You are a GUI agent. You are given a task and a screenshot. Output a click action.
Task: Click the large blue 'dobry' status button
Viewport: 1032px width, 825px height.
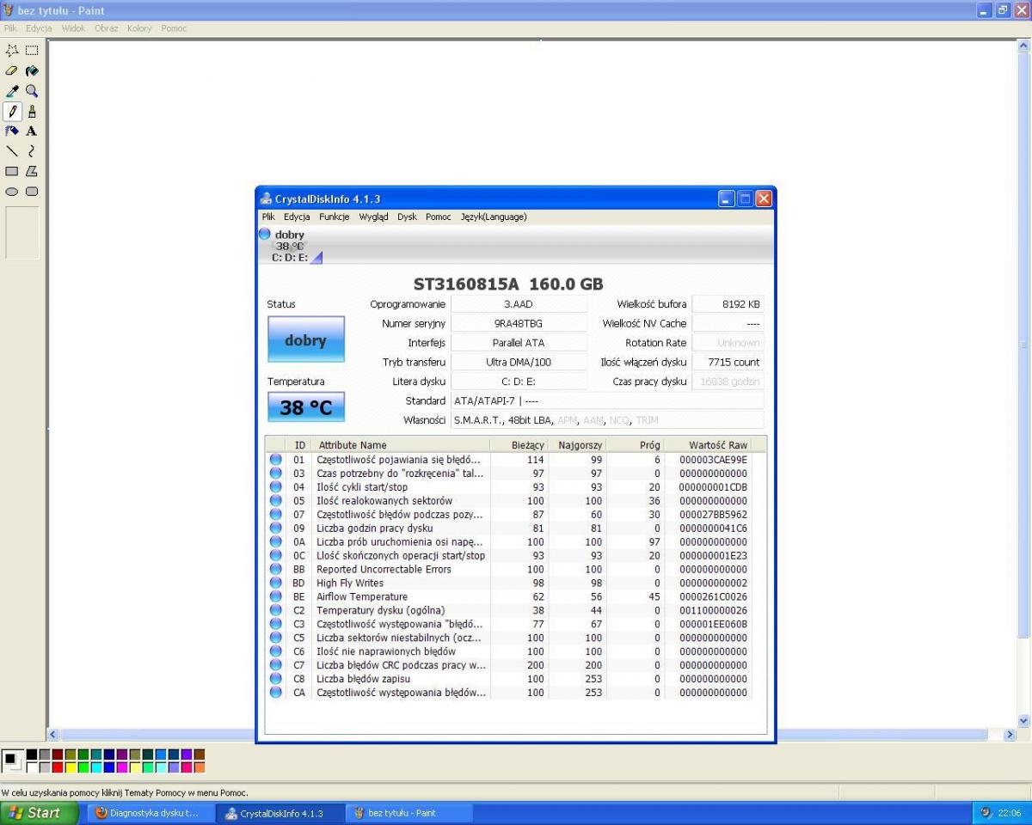coord(306,339)
